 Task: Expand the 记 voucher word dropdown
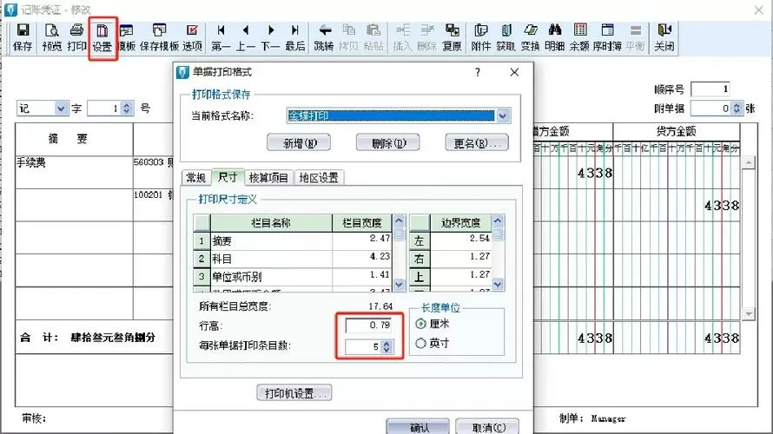61,108
